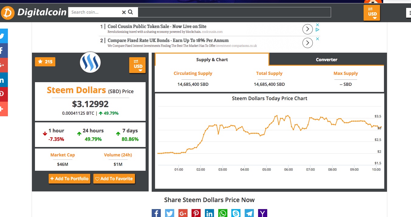Click bottom Yahoo share icon

pyautogui.click(x=263, y=213)
